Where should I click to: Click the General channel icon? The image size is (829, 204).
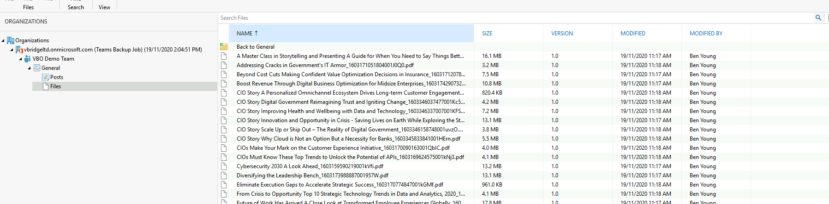pos(37,68)
